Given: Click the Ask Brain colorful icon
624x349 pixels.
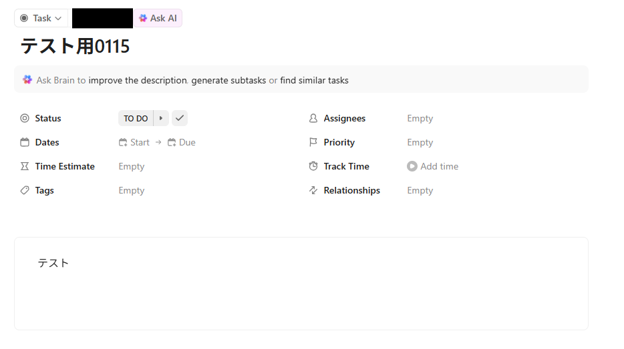Looking at the screenshot, I should click(x=27, y=80).
